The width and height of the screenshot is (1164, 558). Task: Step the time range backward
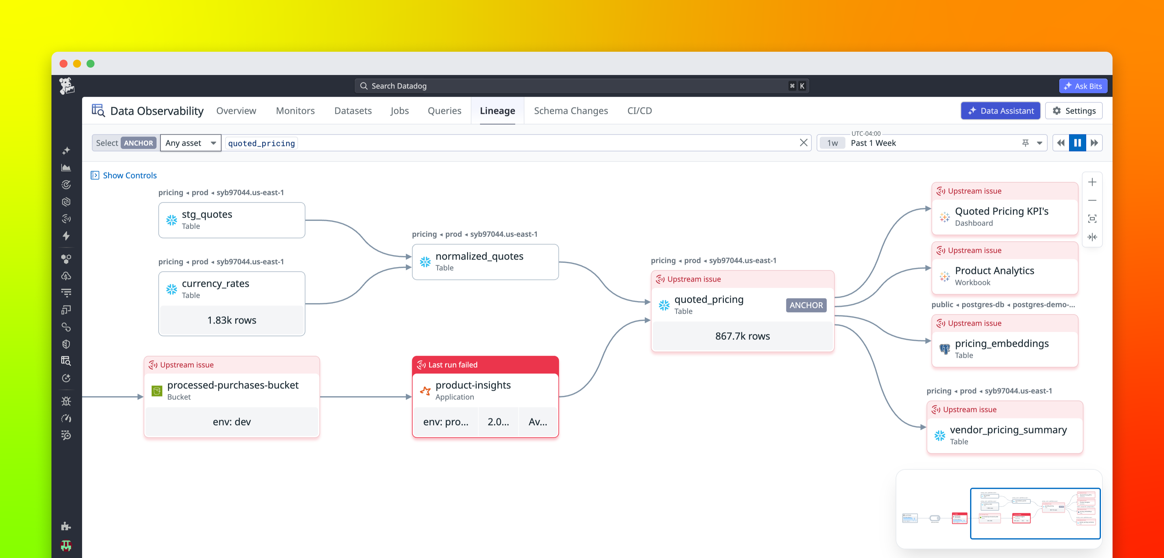point(1060,143)
